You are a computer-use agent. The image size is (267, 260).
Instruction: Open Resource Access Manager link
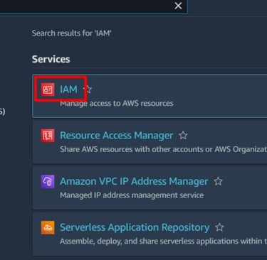click(116, 136)
